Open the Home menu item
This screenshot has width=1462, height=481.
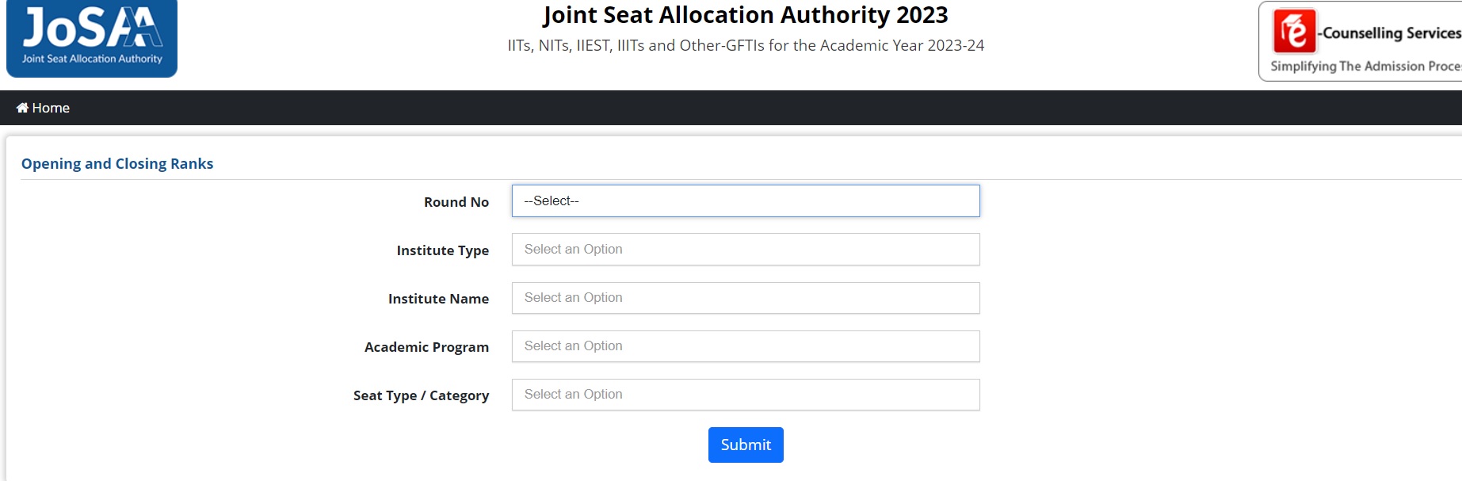tap(51, 108)
